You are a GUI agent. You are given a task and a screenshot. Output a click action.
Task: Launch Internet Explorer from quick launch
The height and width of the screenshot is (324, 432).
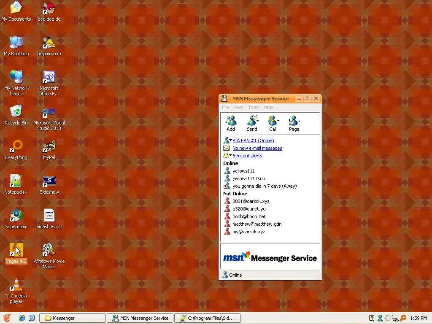[x=22, y=318]
